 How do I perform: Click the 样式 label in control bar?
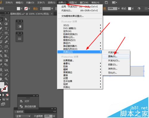[x=124, y=9]
